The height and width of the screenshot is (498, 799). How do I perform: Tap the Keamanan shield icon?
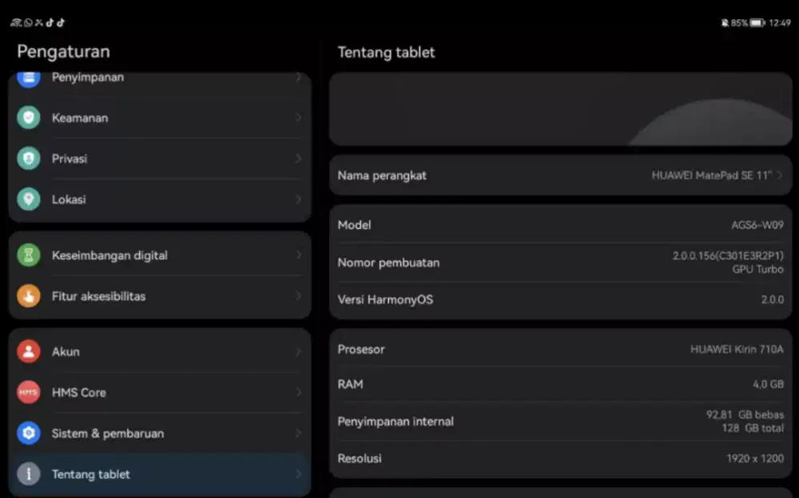(29, 117)
